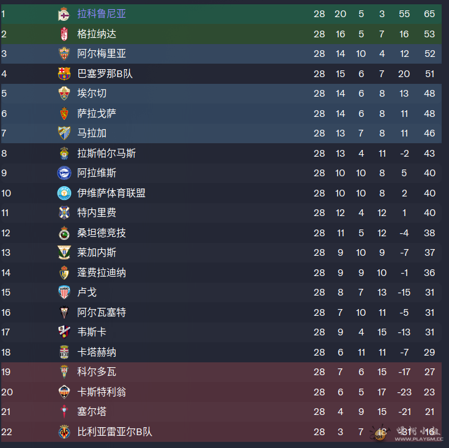Click 塞尔塔's points value 21
Image resolution: width=449 pixels, height=448 pixels.
[430, 412]
